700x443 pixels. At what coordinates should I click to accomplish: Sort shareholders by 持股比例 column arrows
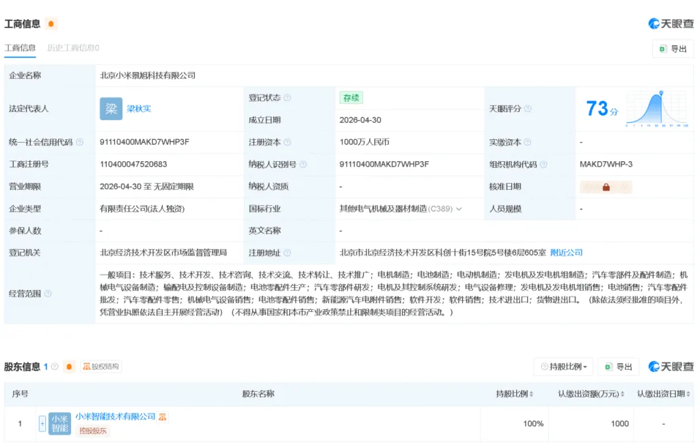[531, 394]
